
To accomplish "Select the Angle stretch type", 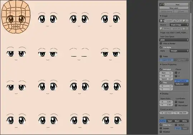I will click(x=178, y=128).
